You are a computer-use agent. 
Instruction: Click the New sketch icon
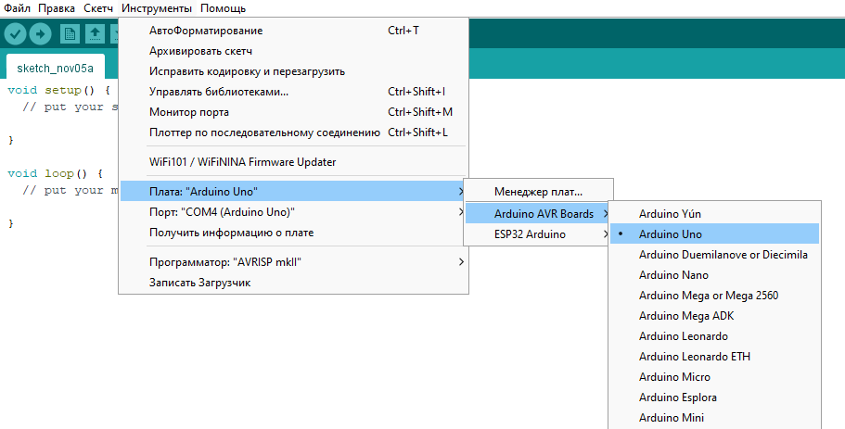pos(70,34)
